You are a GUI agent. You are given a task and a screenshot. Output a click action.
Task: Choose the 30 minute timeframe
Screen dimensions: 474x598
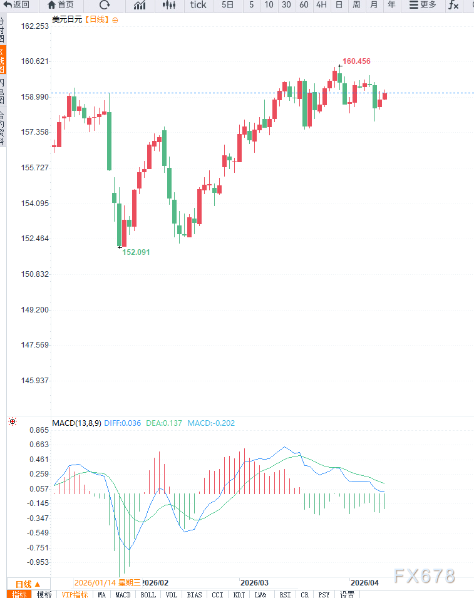coord(286,5)
